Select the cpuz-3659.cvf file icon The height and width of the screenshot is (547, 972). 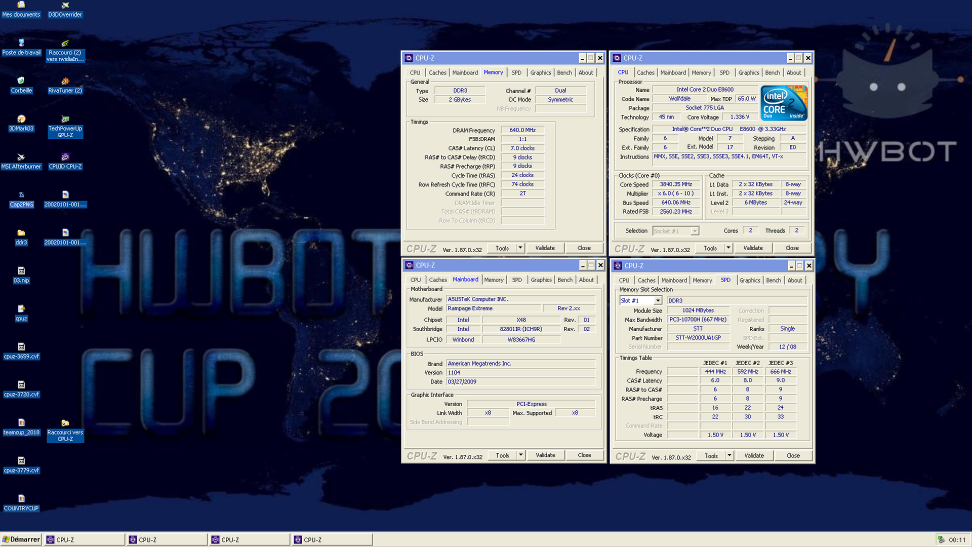point(21,351)
